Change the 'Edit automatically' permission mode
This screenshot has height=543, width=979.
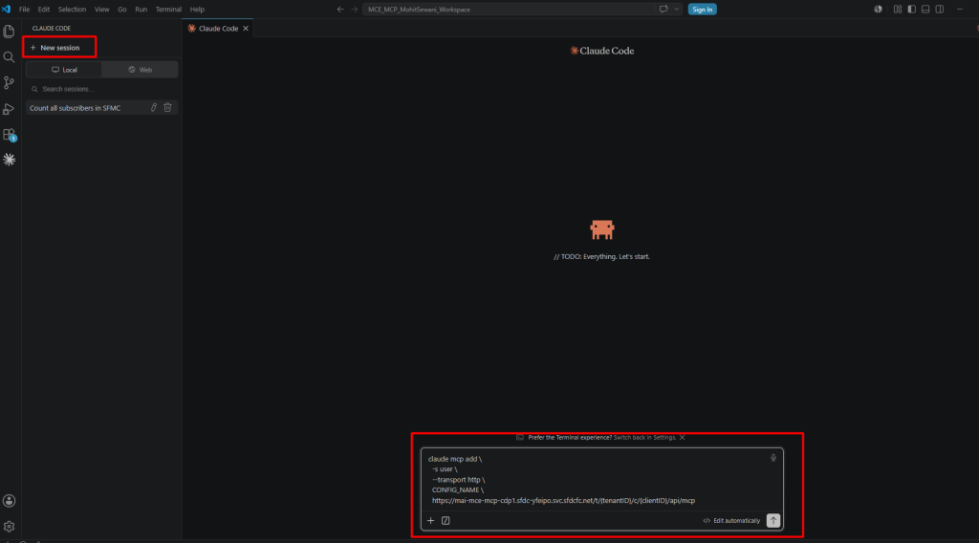pos(731,520)
